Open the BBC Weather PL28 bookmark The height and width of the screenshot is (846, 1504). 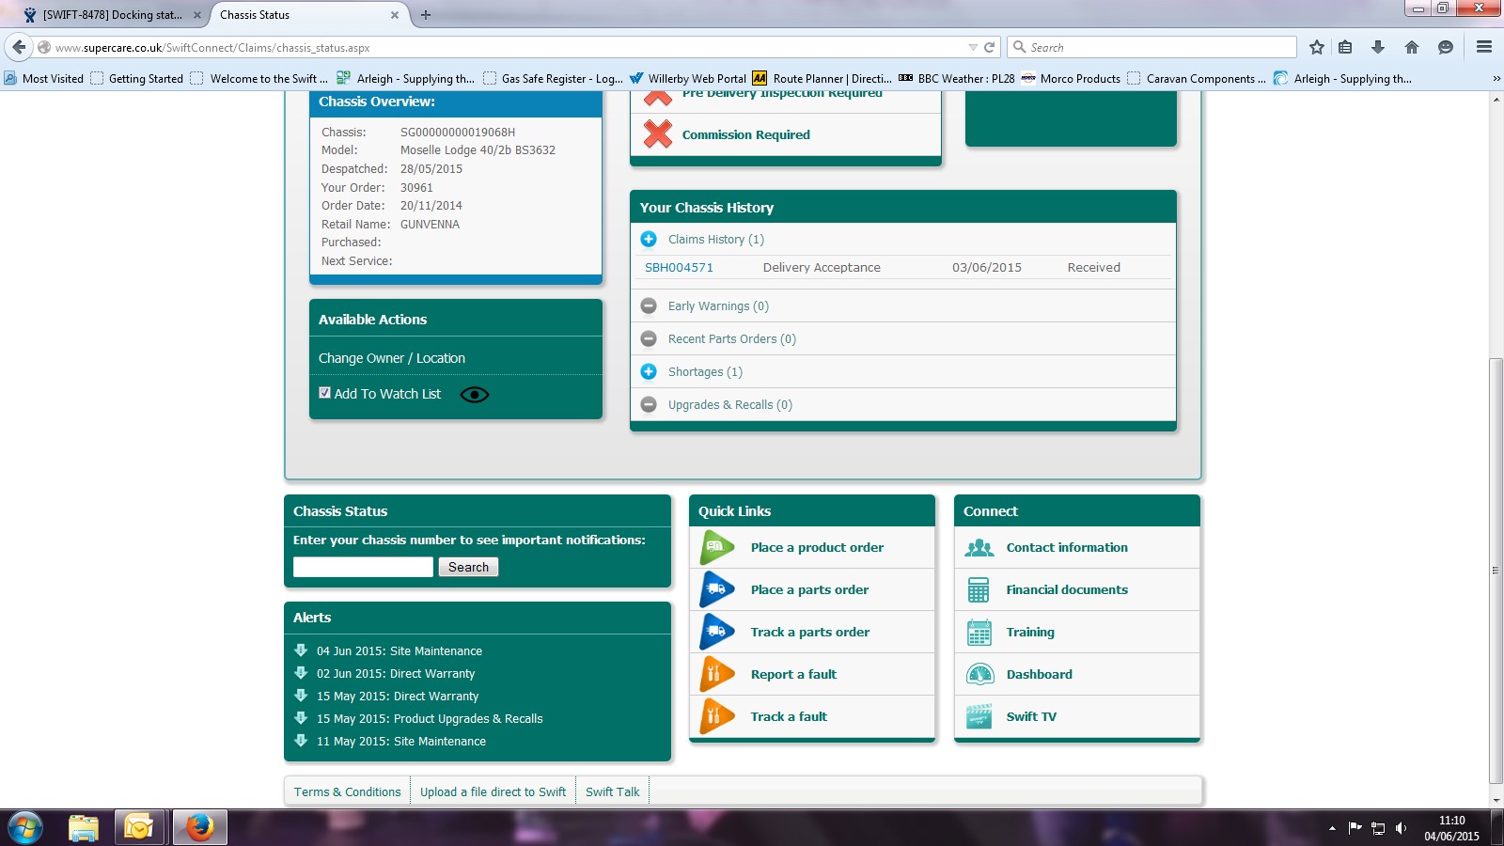(957, 79)
